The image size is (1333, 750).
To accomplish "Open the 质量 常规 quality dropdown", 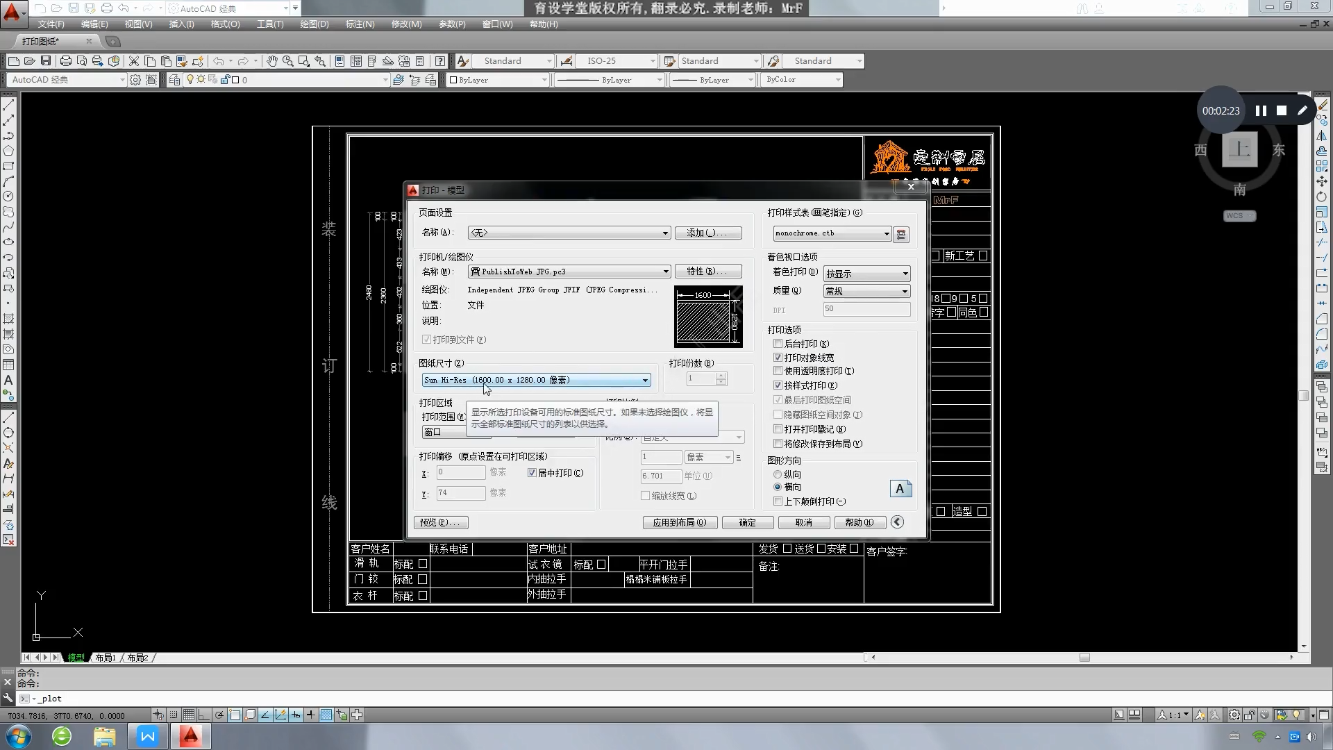I will pyautogui.click(x=866, y=291).
